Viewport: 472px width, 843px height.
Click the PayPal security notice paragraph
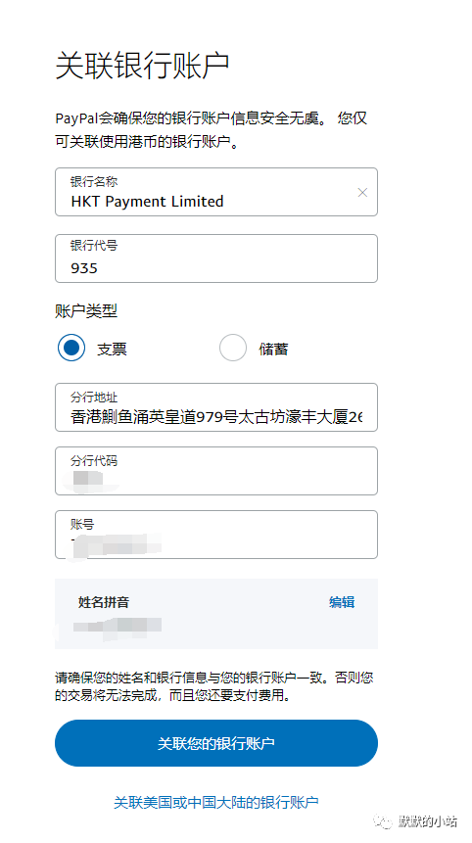click(x=212, y=130)
